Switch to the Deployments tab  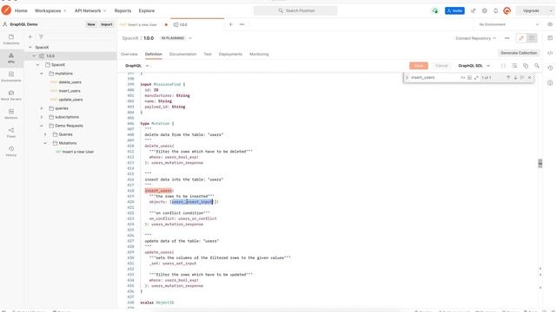point(230,54)
